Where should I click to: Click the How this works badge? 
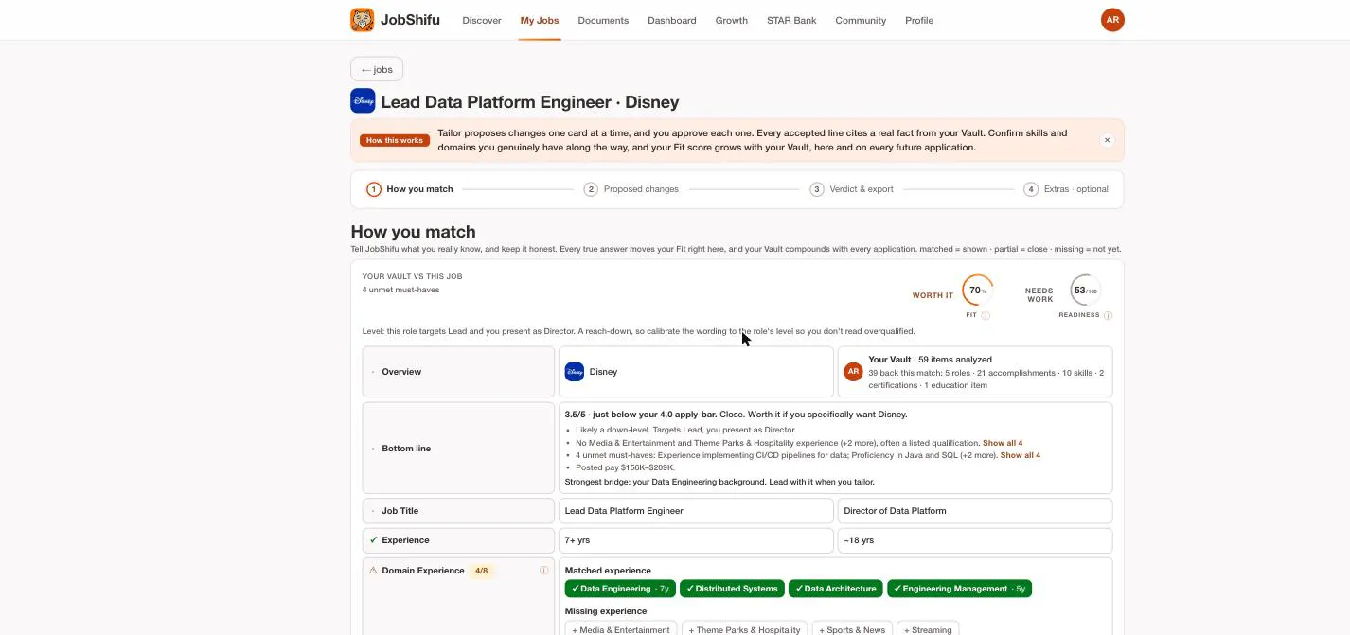click(395, 140)
